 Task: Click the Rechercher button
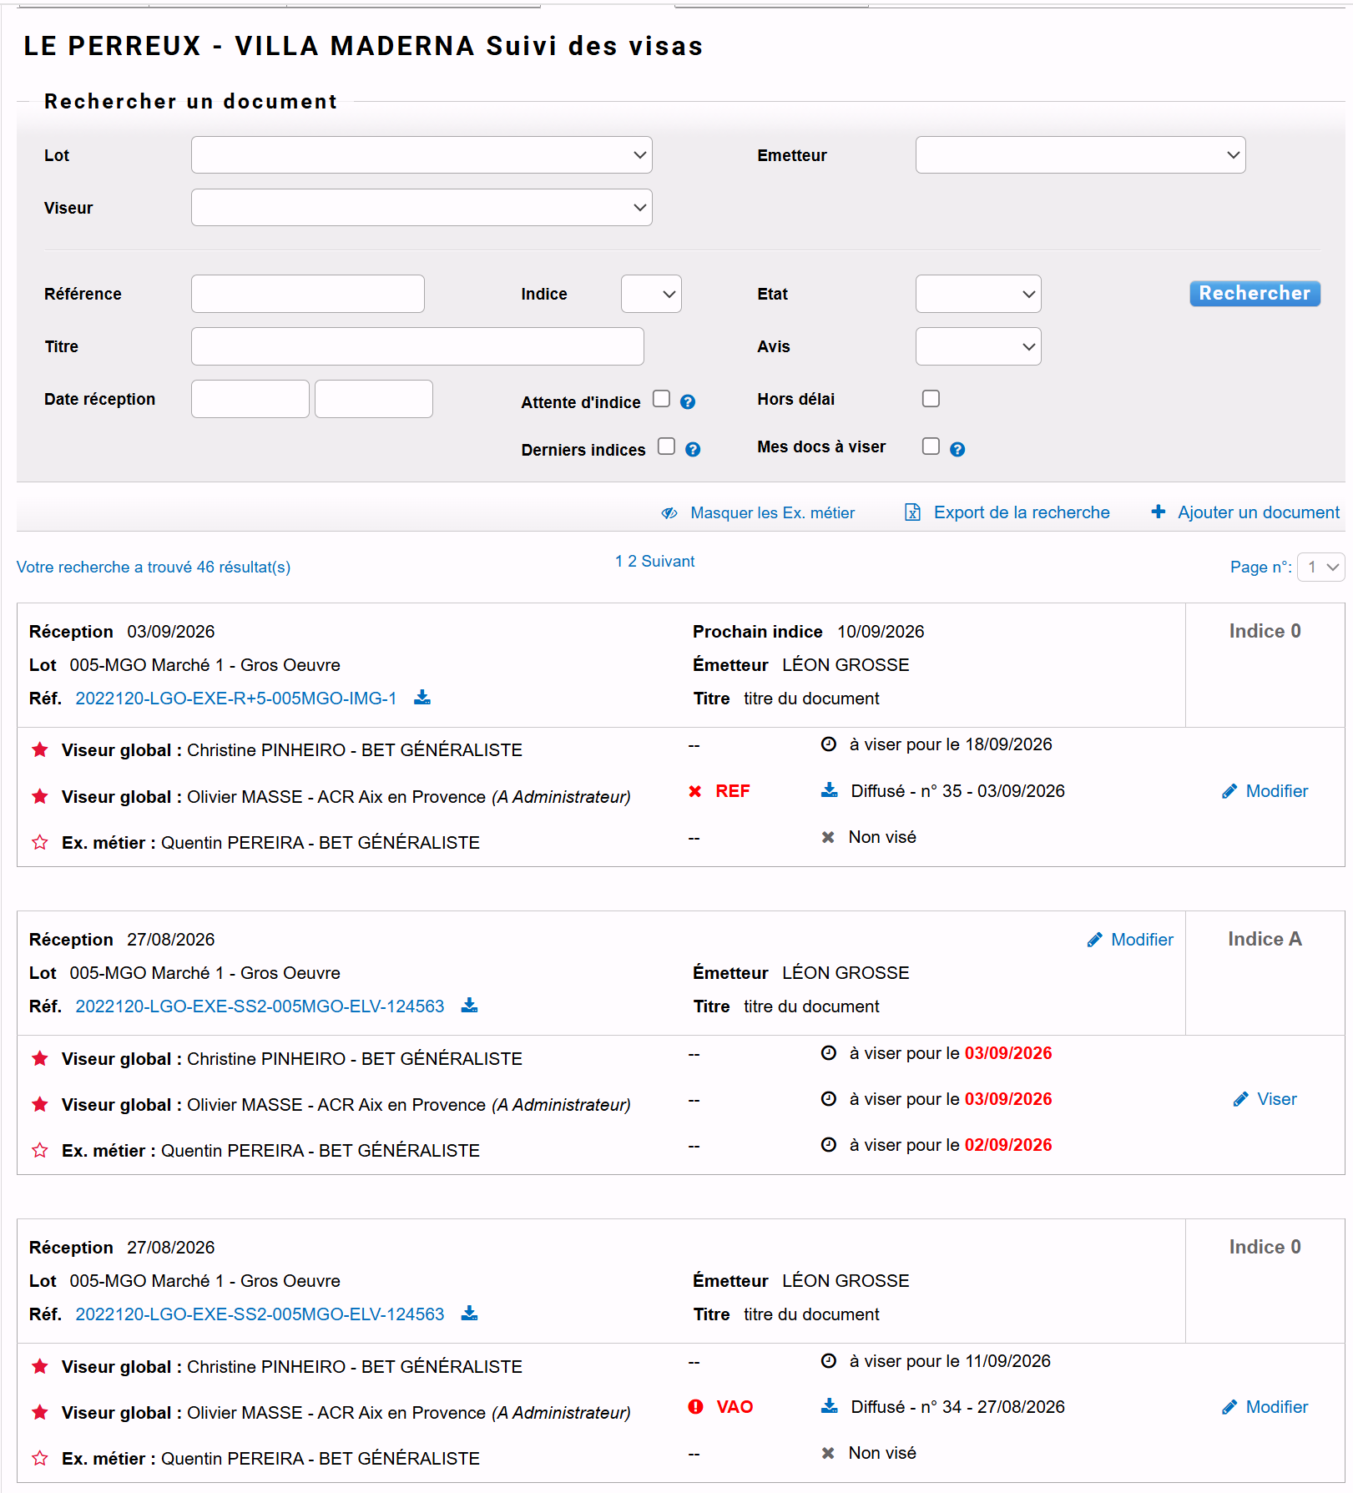1255,293
